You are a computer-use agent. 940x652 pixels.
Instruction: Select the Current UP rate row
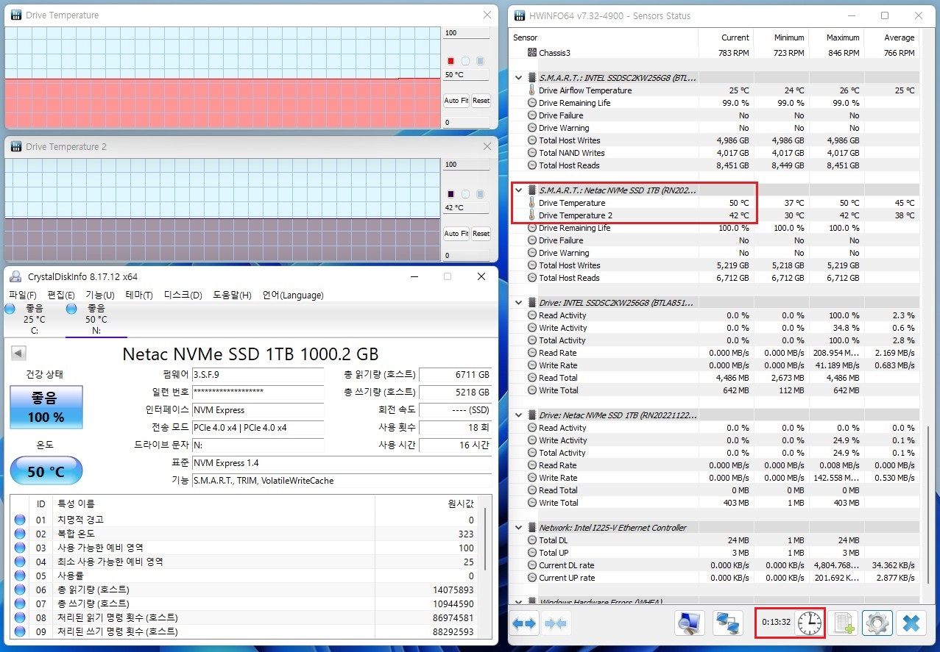[x=715, y=578]
